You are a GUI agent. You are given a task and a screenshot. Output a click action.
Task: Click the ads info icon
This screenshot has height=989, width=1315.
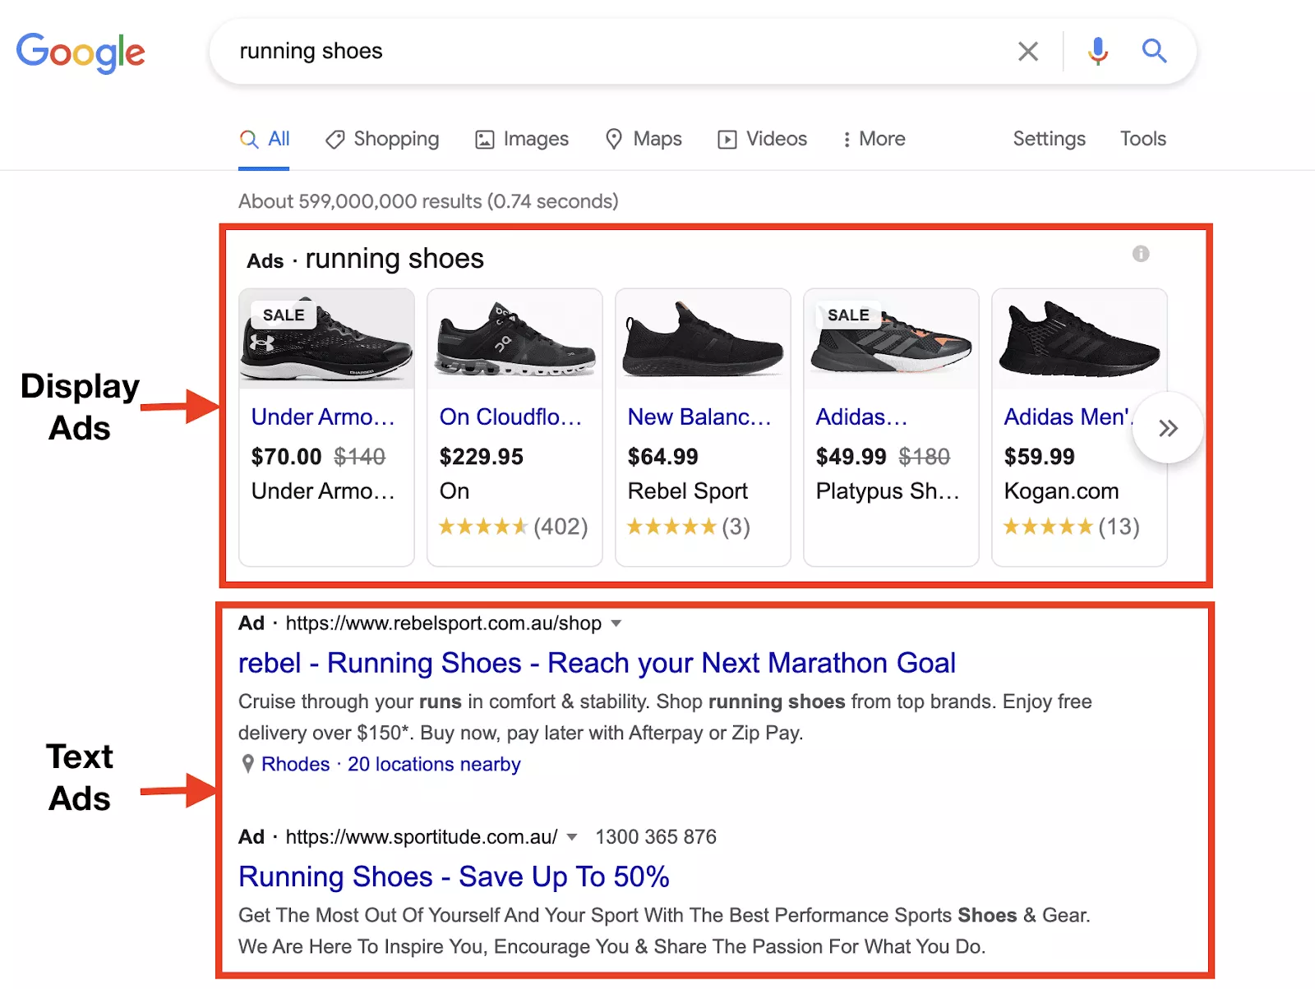point(1141,254)
